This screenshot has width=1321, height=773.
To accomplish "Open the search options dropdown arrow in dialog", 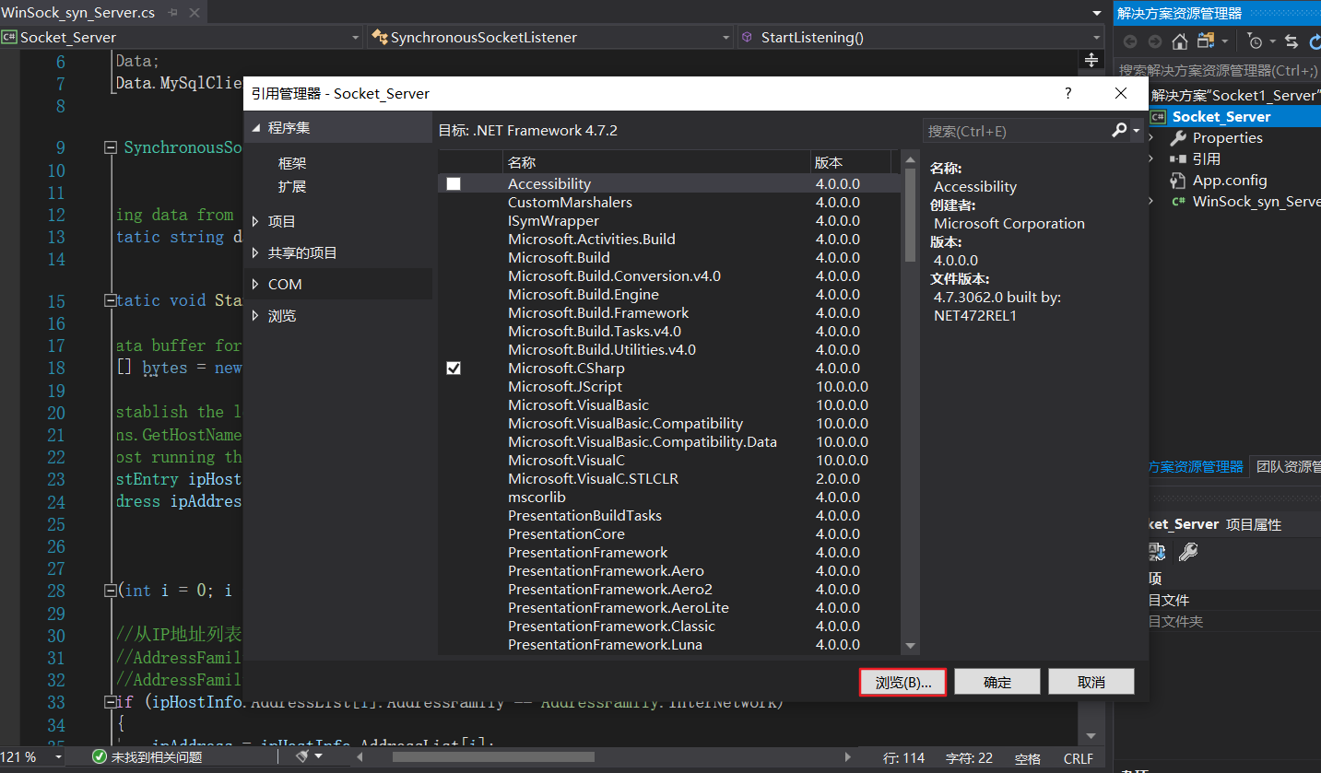I will (1137, 131).
